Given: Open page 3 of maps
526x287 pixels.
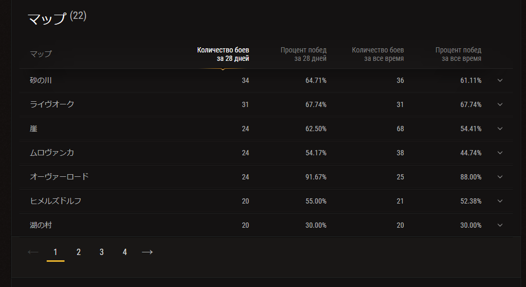Looking at the screenshot, I should [102, 252].
